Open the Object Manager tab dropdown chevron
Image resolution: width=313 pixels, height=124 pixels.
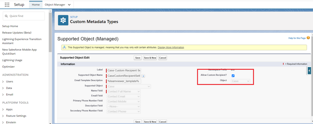coord(69,5)
